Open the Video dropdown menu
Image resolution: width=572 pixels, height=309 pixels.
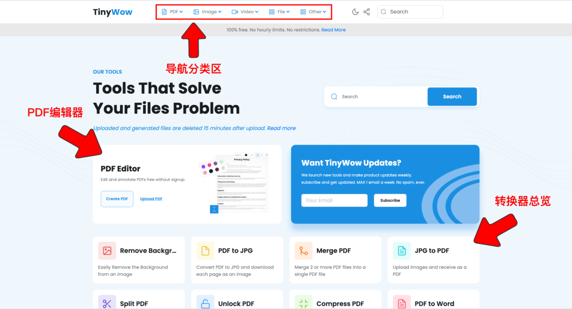(245, 11)
